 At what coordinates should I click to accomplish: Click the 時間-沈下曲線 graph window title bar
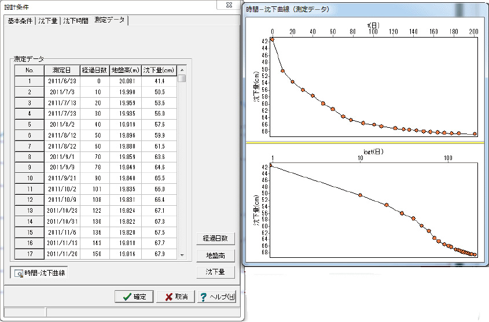[x=365, y=9]
